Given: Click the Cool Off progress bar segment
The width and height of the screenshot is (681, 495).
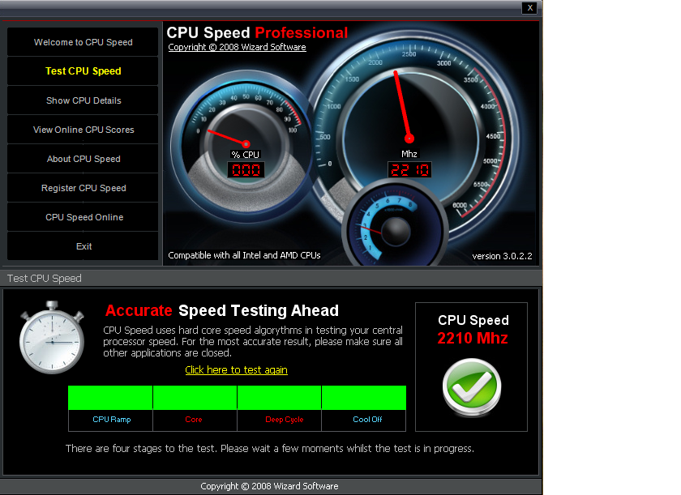Looking at the screenshot, I should coord(364,398).
